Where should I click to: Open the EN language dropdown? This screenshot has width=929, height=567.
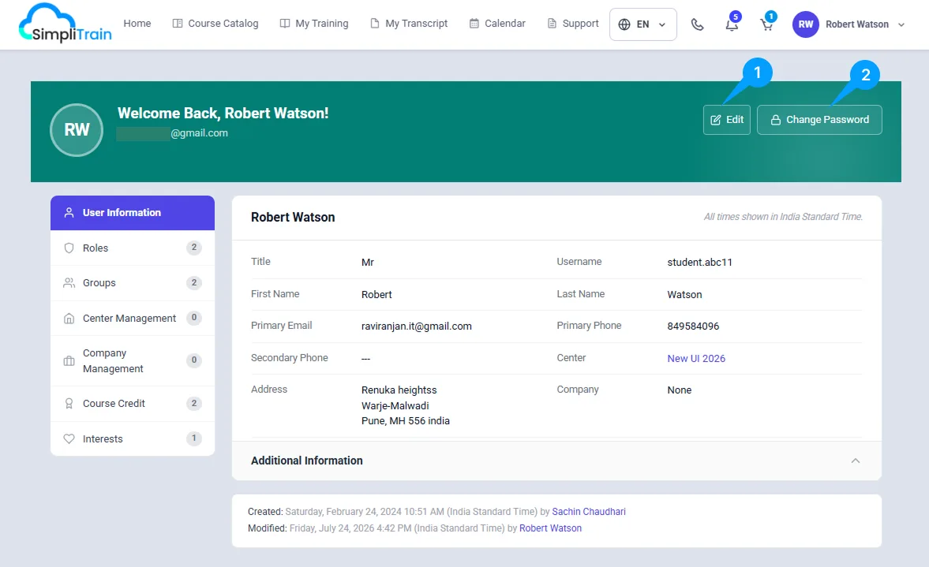(x=642, y=24)
